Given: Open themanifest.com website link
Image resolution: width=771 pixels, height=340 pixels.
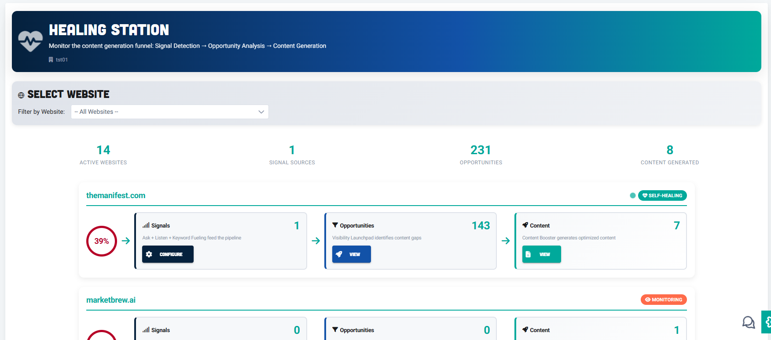Looking at the screenshot, I should pos(116,195).
